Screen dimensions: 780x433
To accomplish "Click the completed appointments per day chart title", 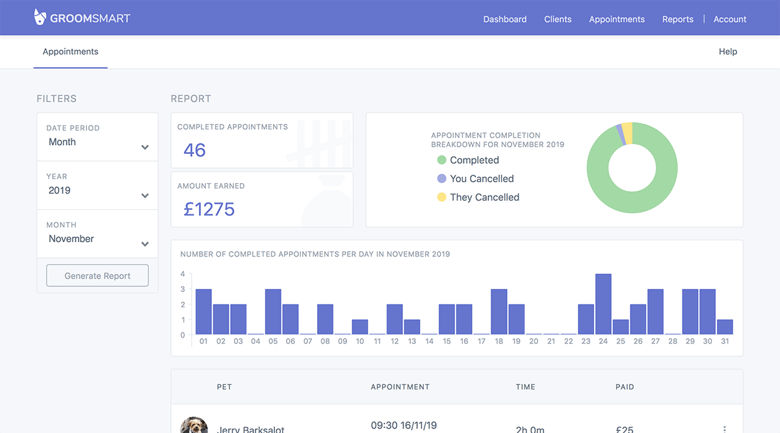I will pos(315,254).
